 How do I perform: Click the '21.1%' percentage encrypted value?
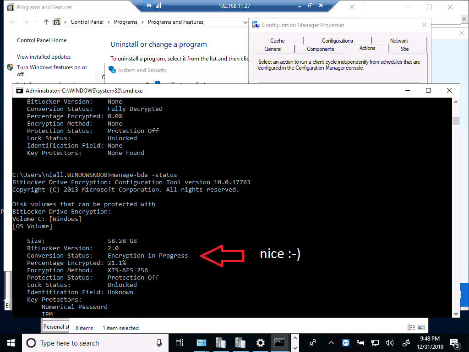[117, 263]
